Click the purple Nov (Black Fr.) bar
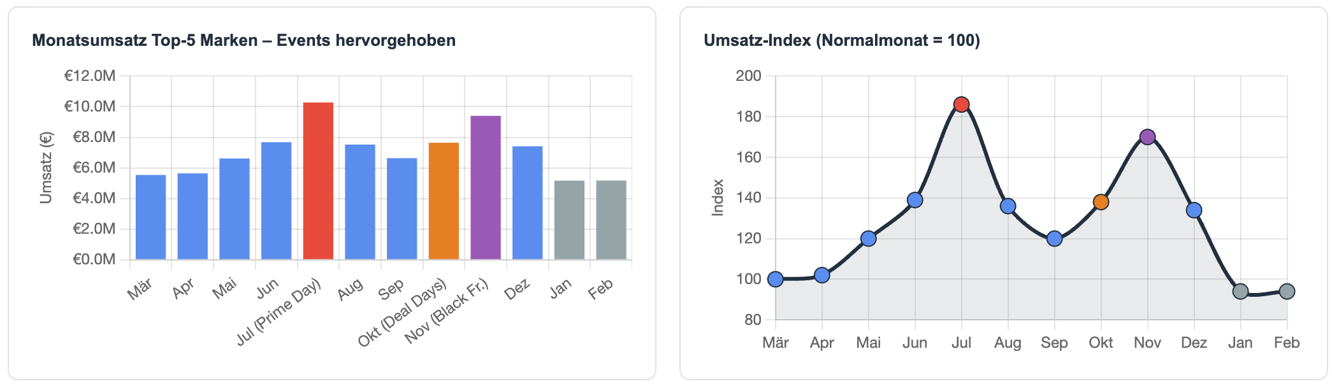 click(x=486, y=188)
